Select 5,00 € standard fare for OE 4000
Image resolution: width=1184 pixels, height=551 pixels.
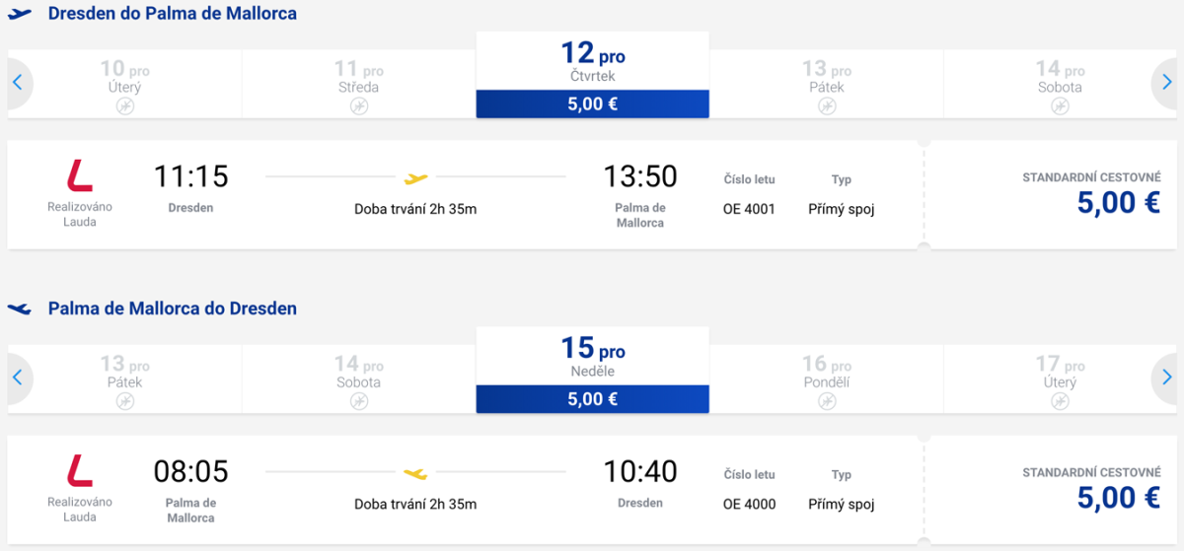click(1117, 497)
